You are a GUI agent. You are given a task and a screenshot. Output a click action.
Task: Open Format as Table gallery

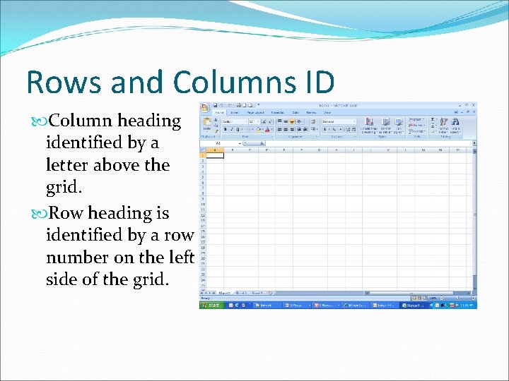pos(385,125)
